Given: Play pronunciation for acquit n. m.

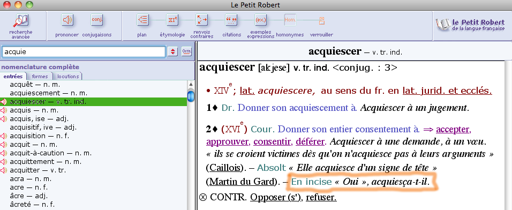Looking at the screenshot, I should pos(4,144).
